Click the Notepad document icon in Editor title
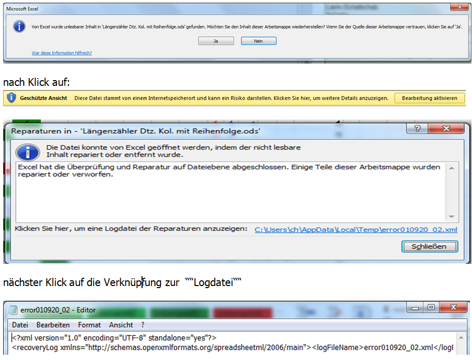 click(13, 310)
